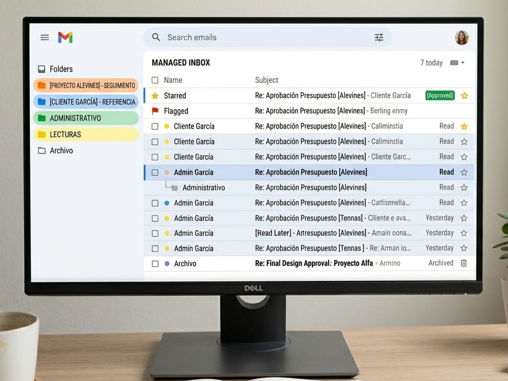Click the red flag in Flagged row

pyautogui.click(x=155, y=111)
